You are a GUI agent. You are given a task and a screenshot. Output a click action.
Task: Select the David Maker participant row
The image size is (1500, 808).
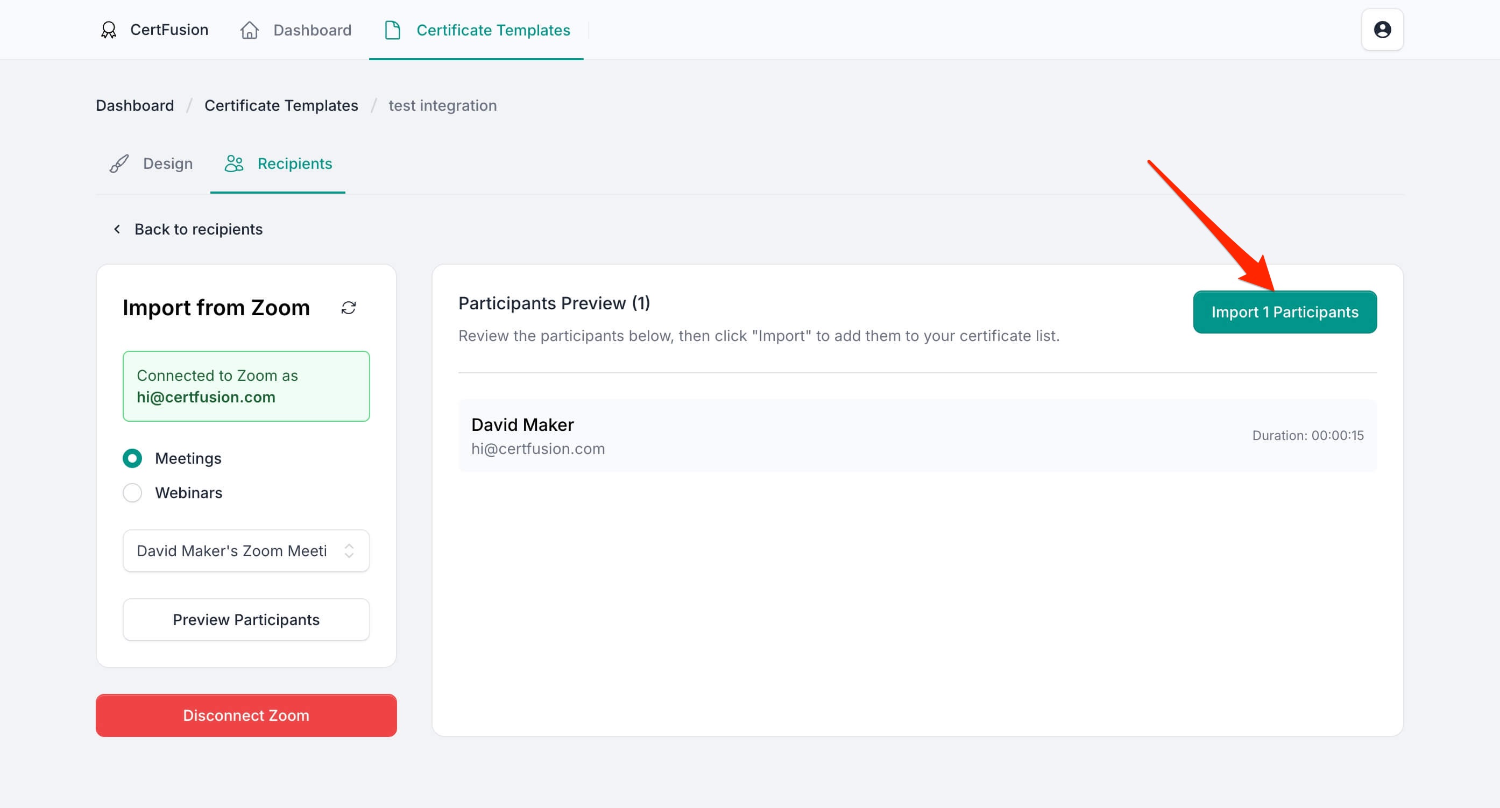(917, 435)
